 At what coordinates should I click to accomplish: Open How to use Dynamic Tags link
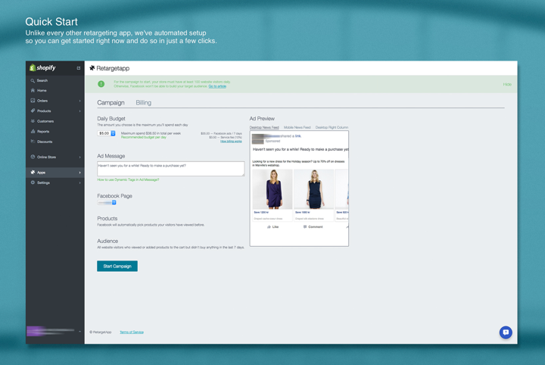pyautogui.click(x=128, y=179)
